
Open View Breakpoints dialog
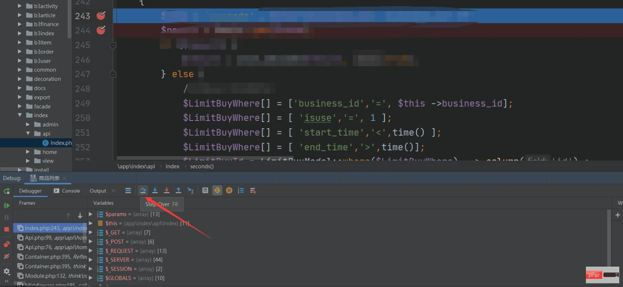7,244
